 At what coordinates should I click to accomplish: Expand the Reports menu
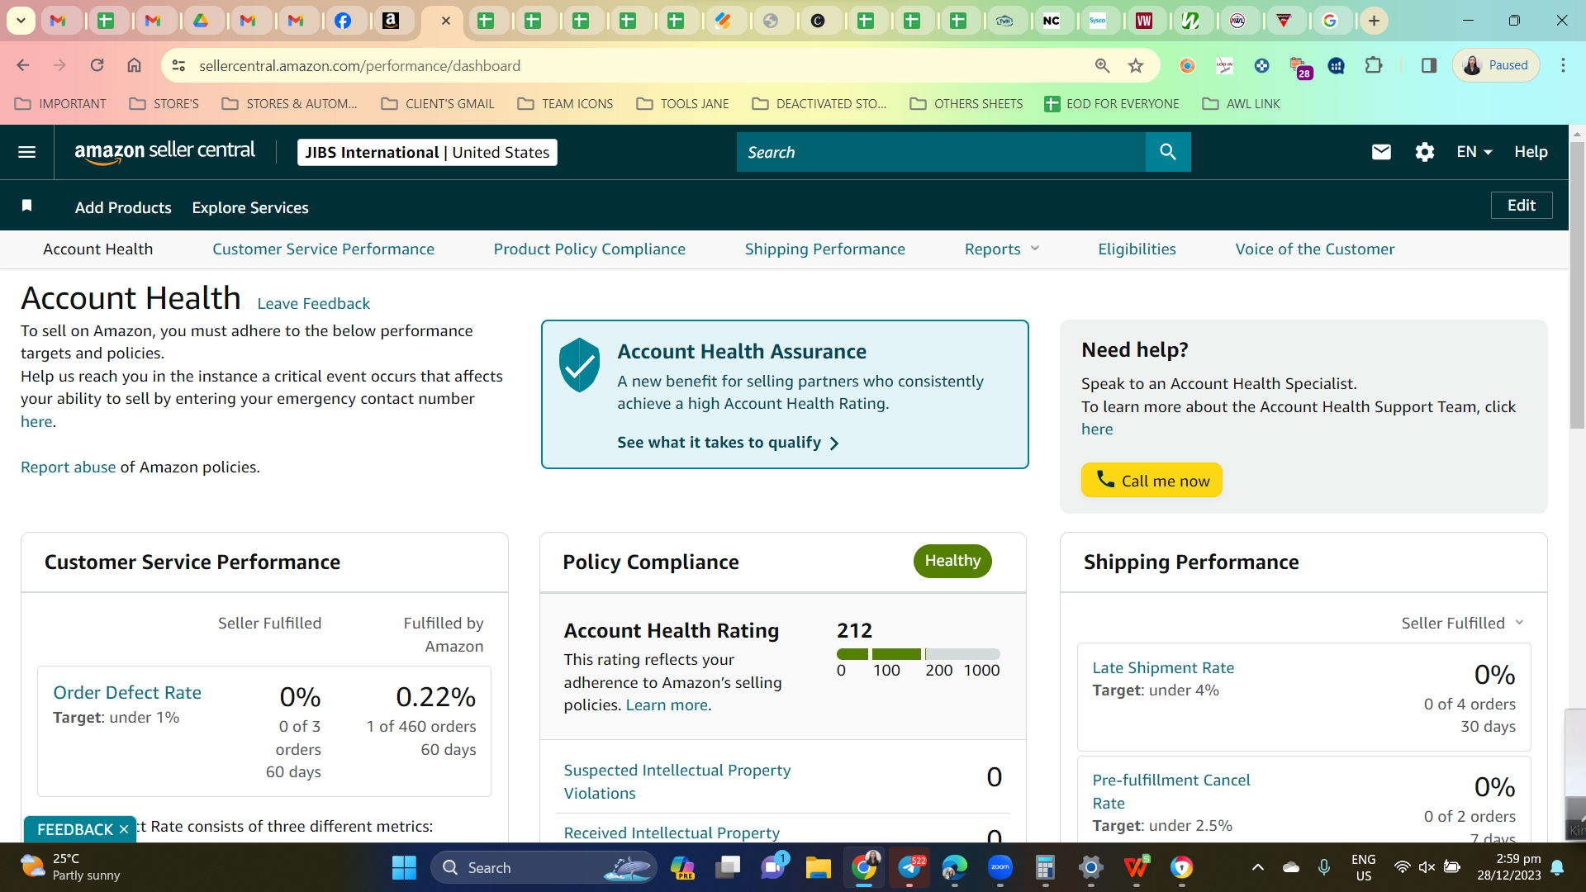(1001, 249)
